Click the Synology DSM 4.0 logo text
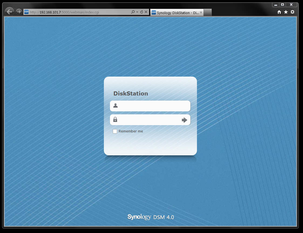This screenshot has width=303, height=233. [151, 217]
